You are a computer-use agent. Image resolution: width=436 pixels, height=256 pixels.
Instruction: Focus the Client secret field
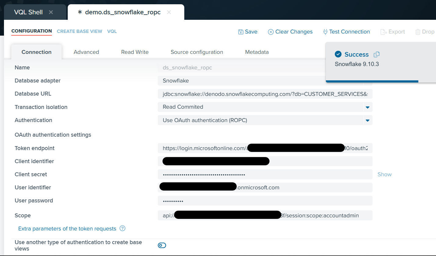pyautogui.click(x=265, y=174)
